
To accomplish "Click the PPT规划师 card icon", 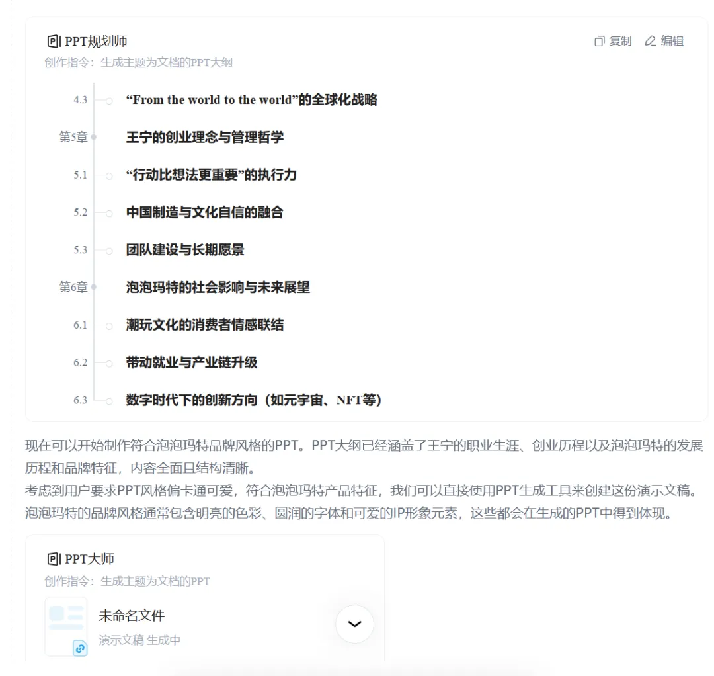I will tap(54, 42).
